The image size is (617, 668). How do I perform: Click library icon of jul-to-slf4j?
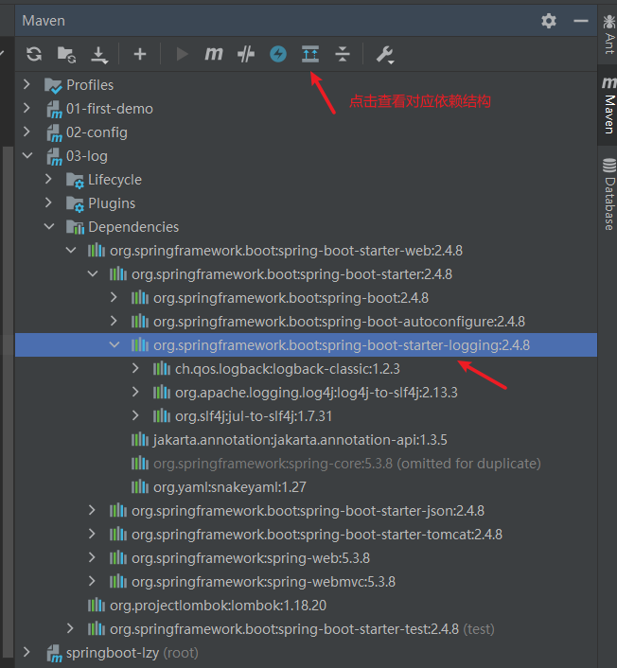pos(162,415)
